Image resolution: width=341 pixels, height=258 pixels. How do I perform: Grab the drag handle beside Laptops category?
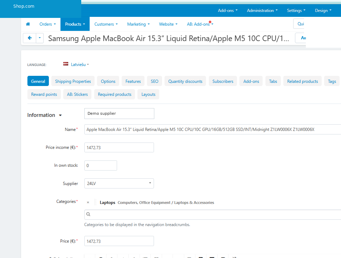coord(95,202)
